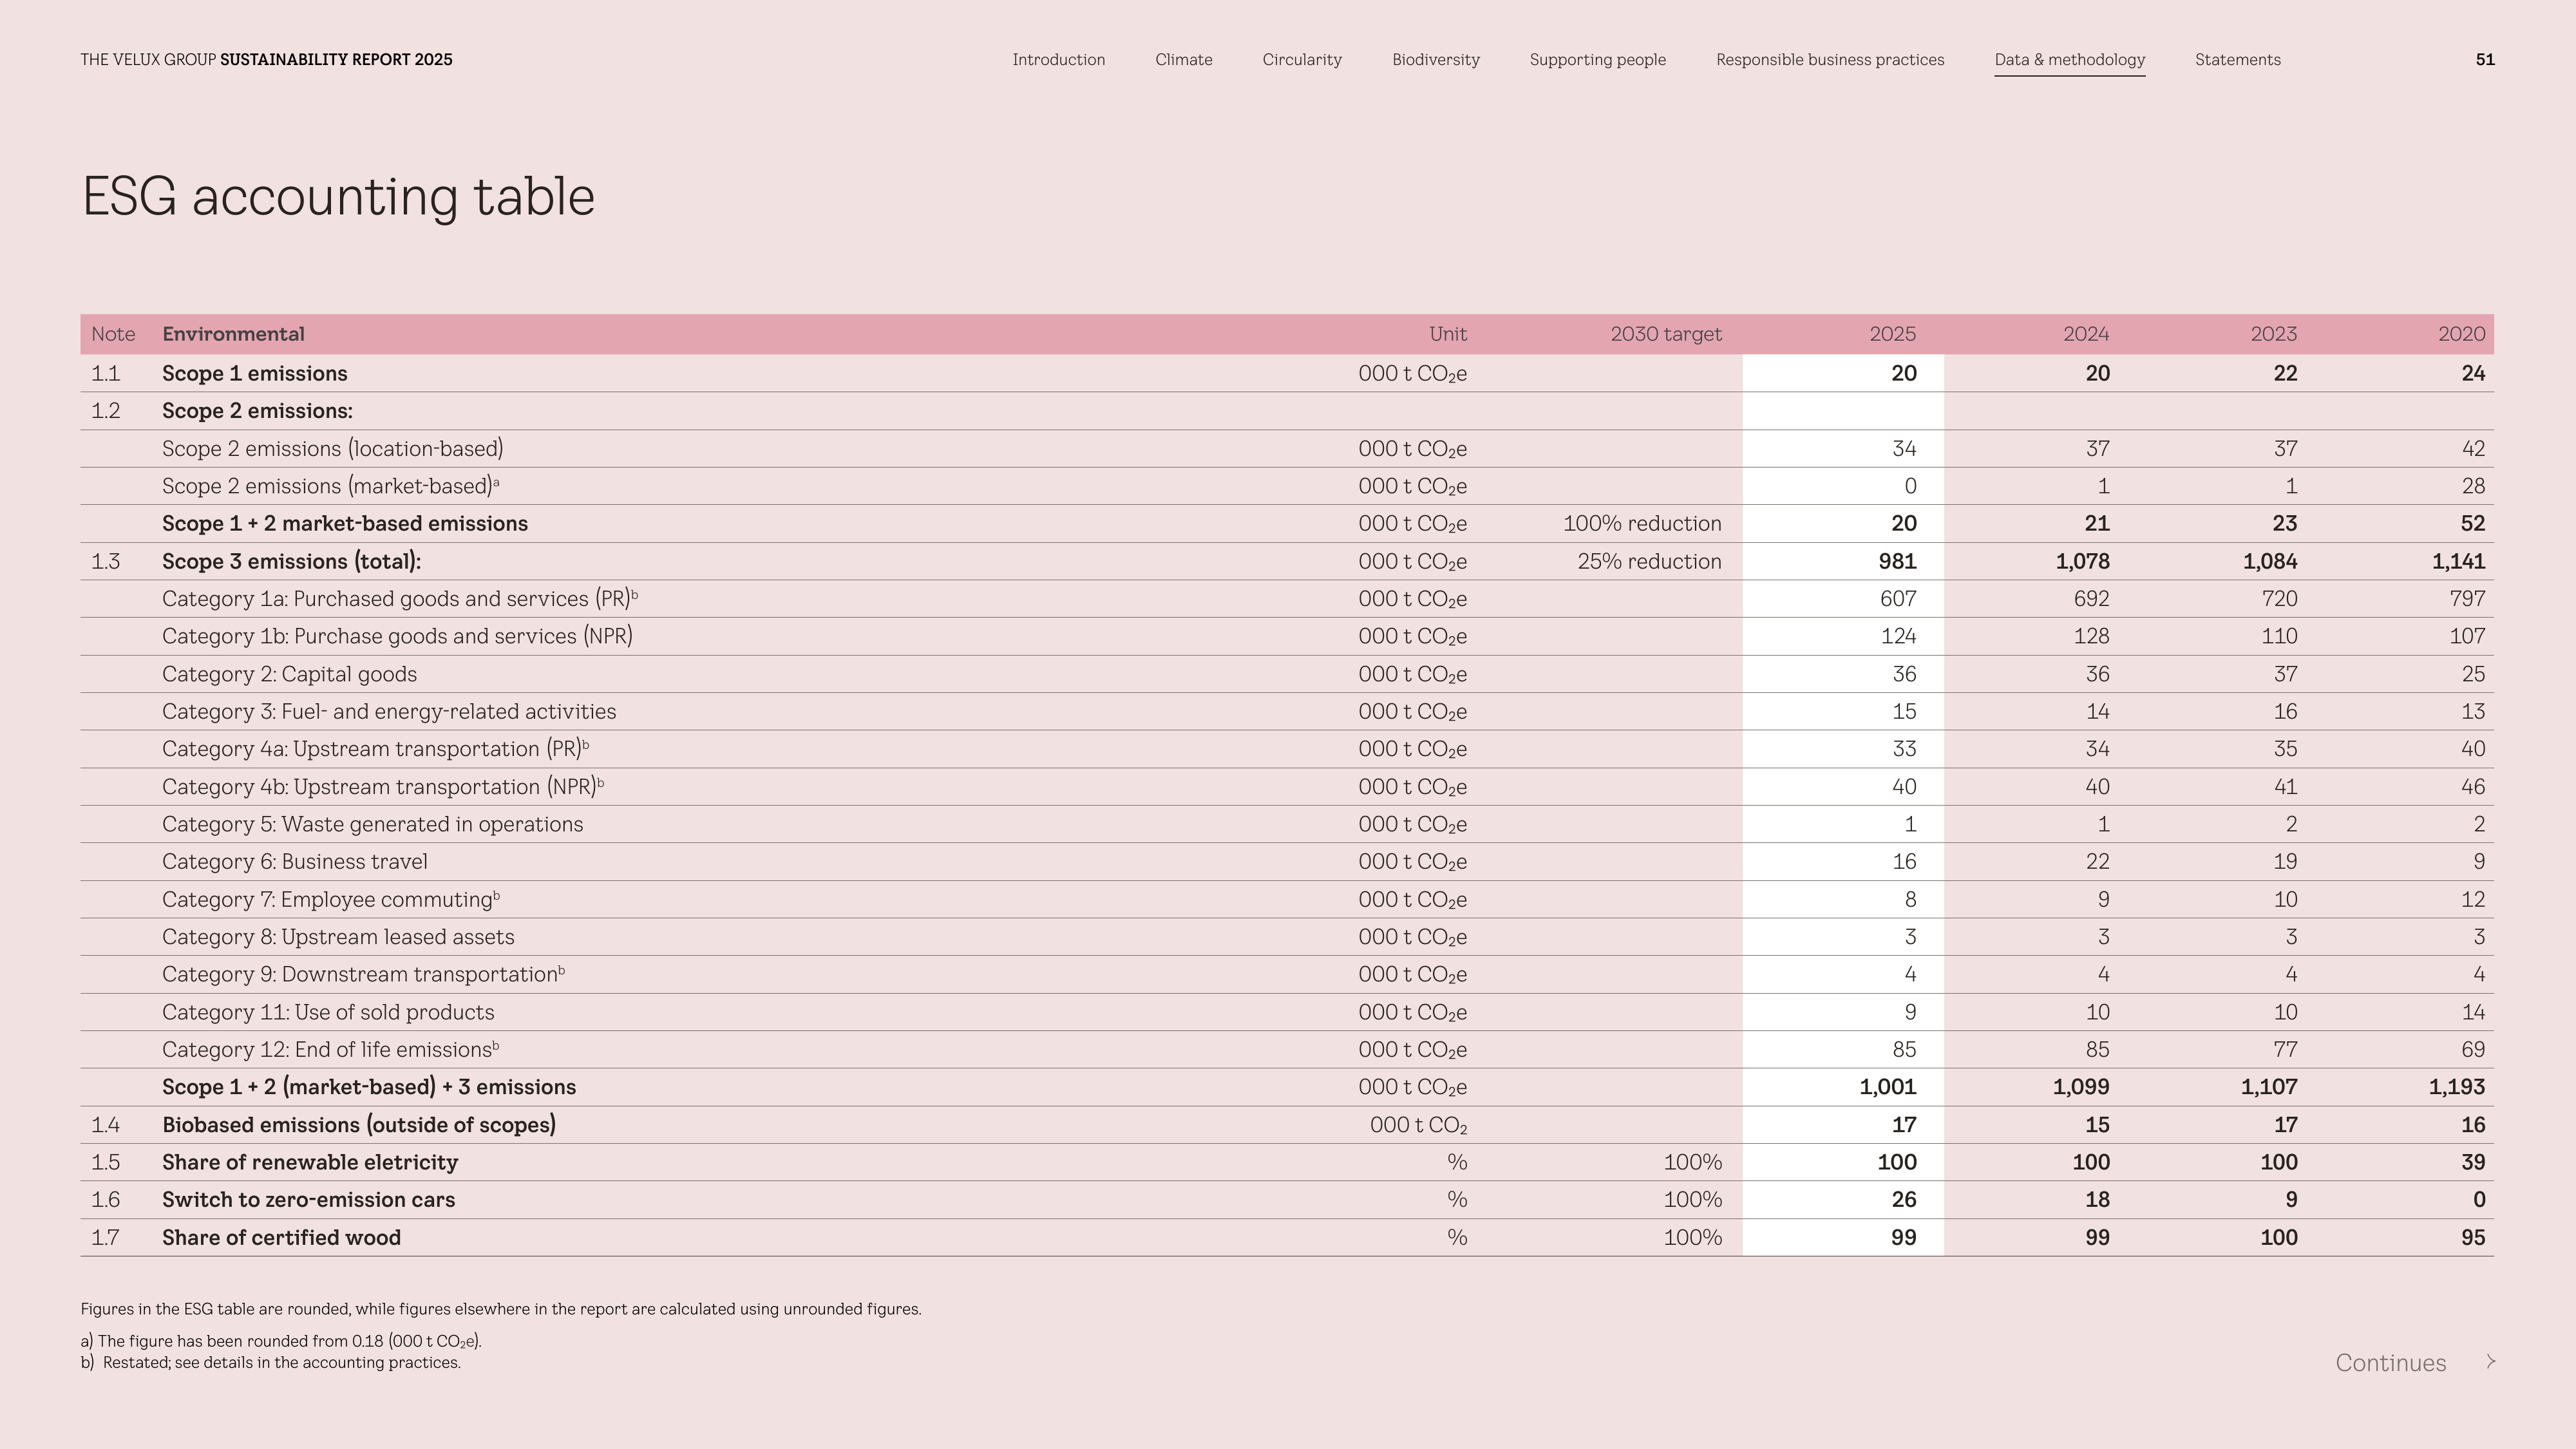Image resolution: width=2576 pixels, height=1449 pixels.
Task: Click the ESG accounting table heading
Action: tap(338, 197)
